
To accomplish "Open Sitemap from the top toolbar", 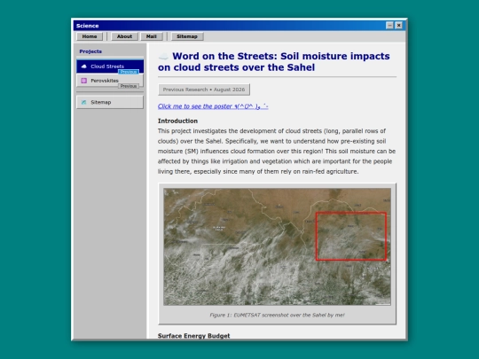I will (187, 36).
